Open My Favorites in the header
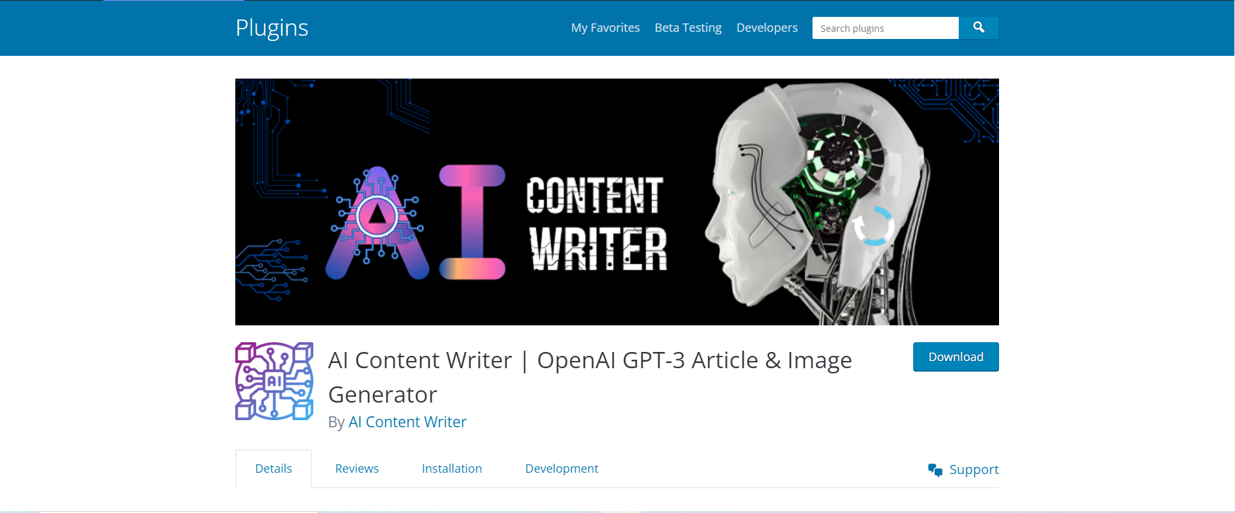 (x=605, y=28)
